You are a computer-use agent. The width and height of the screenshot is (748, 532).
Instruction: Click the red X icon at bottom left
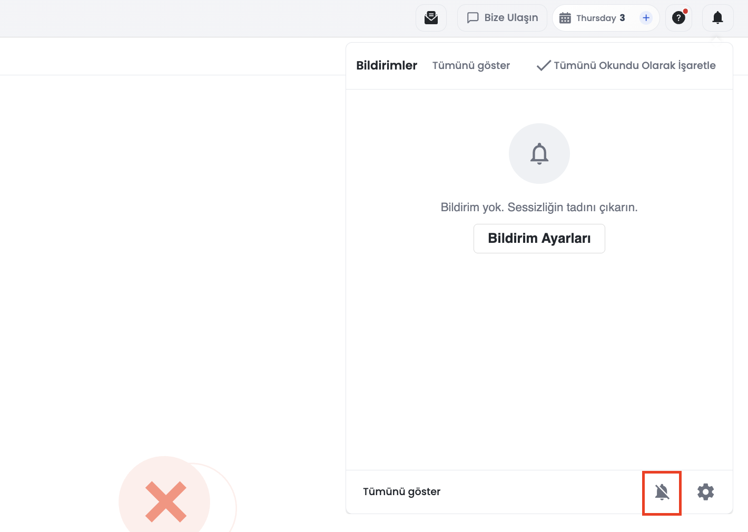pyautogui.click(x=166, y=501)
